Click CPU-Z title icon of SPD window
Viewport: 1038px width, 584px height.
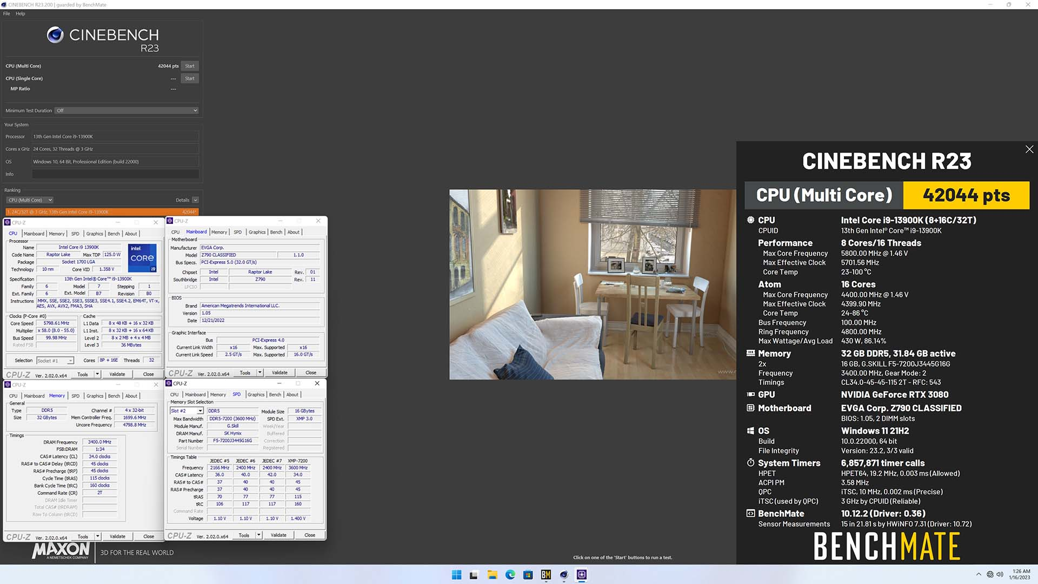tap(169, 383)
